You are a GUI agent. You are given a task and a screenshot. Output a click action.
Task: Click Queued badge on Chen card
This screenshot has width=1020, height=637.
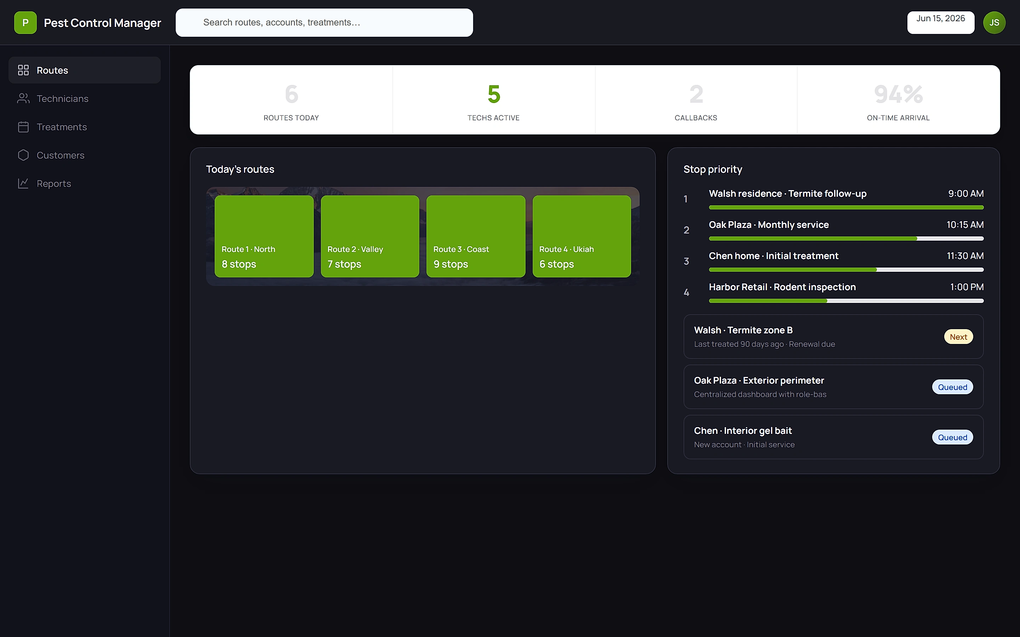952,437
